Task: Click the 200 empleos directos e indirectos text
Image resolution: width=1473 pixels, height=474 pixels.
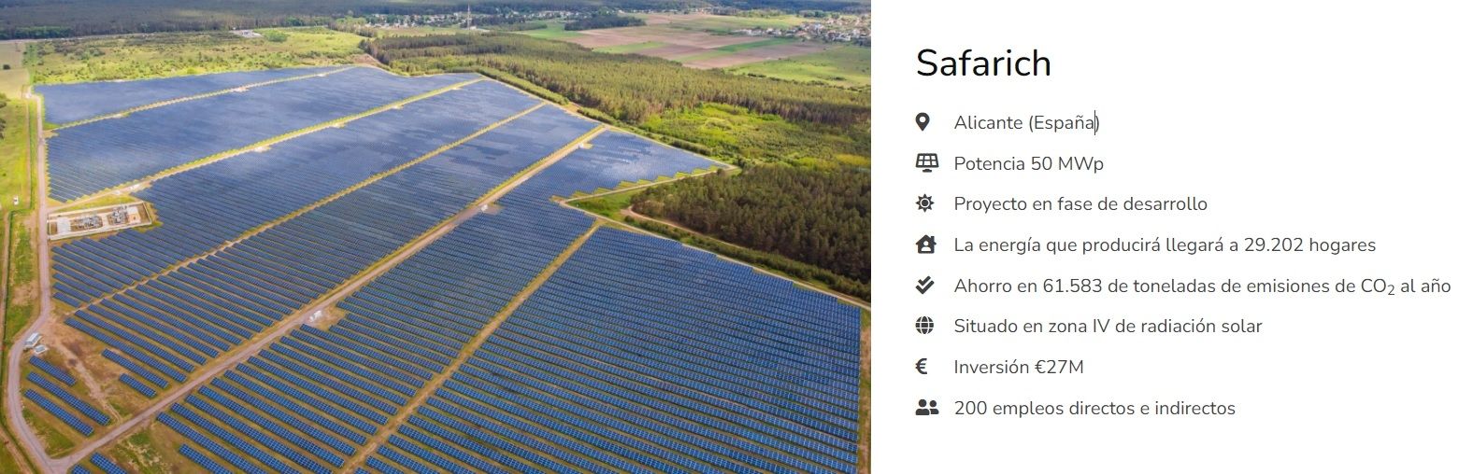Action: 1094,409
